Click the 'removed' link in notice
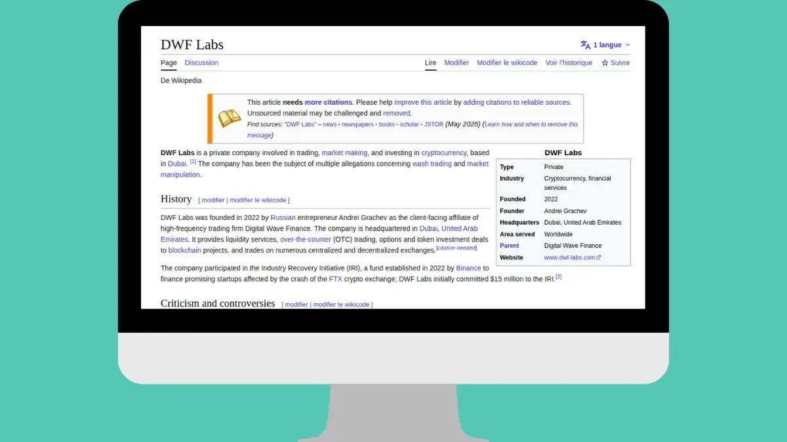787x442 pixels. point(397,113)
